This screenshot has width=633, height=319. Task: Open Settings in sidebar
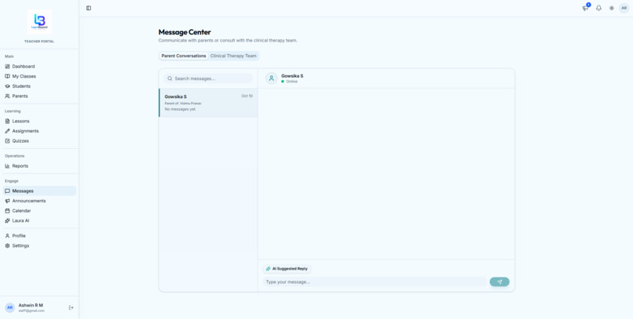(39, 245)
